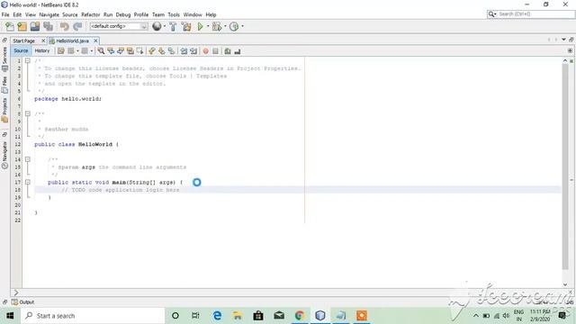Screen dimensions: 576x324
Task: Select the HelloWorld.java editor tab
Action: pyautogui.click(x=72, y=40)
